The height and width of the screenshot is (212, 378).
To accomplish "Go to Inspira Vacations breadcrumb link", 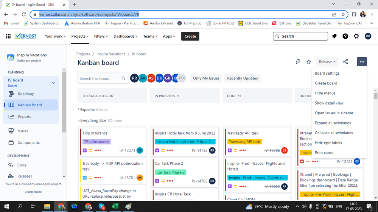I will [x=111, y=54].
